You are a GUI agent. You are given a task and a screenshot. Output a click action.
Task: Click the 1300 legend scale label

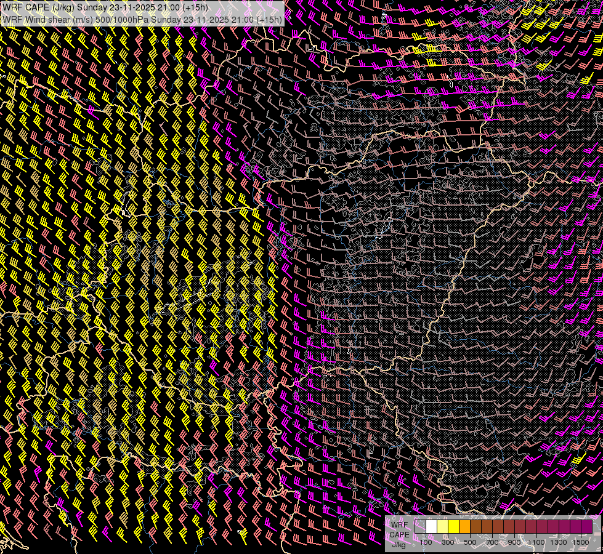click(559, 542)
